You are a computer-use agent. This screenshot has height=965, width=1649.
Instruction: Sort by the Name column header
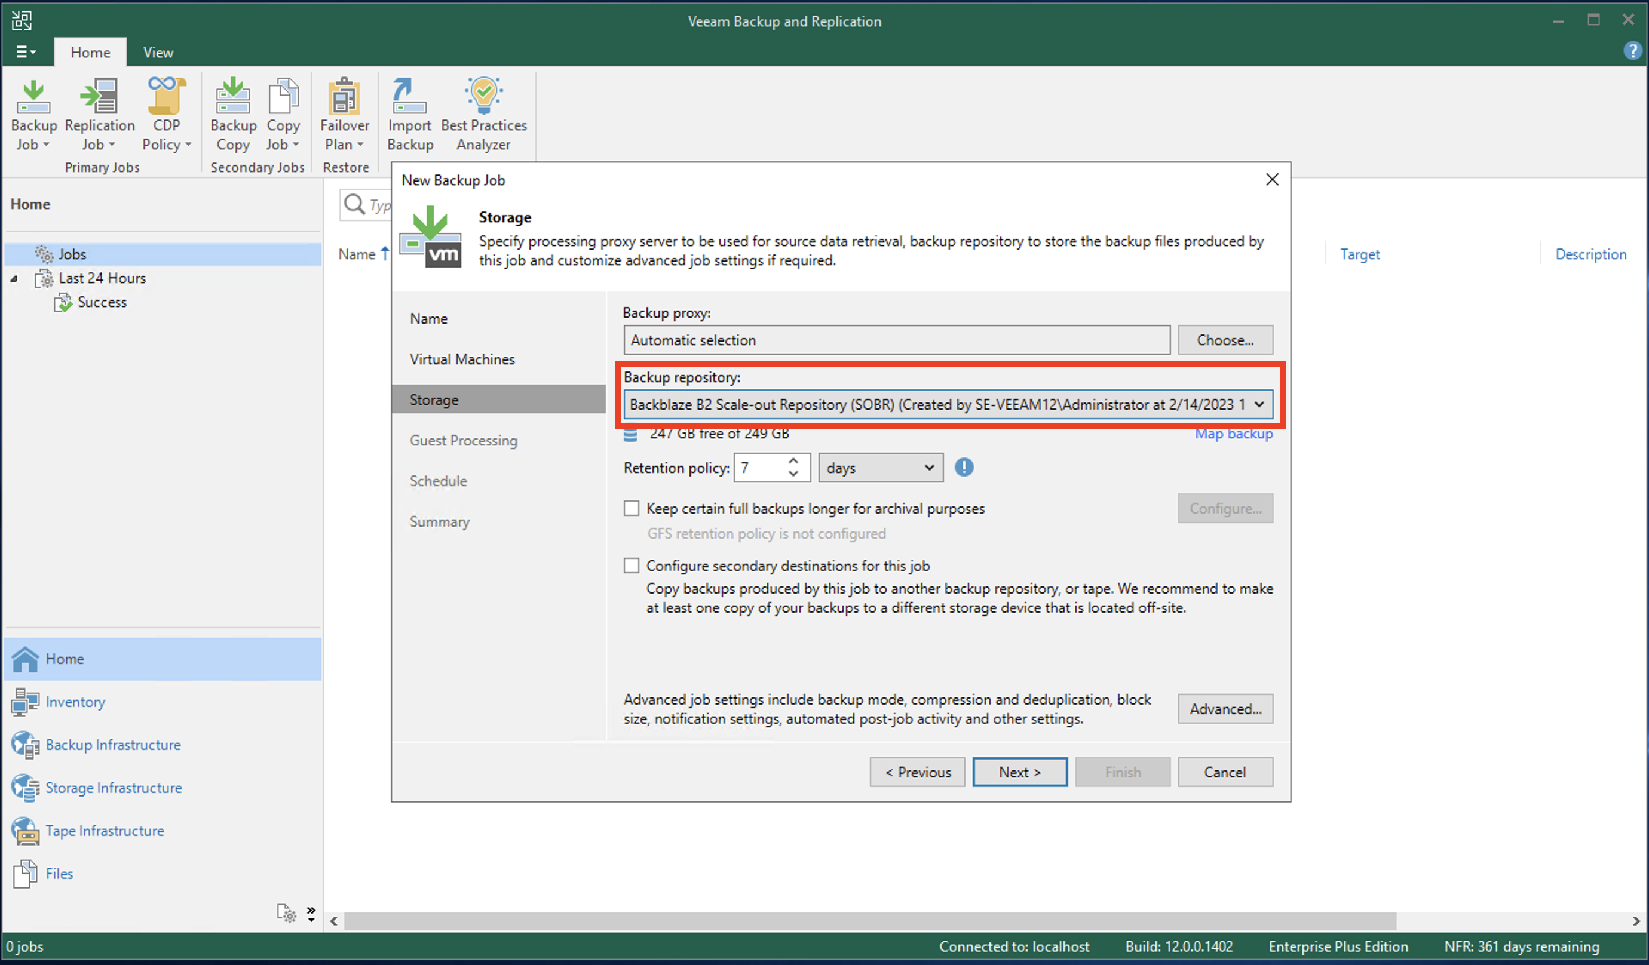357,254
